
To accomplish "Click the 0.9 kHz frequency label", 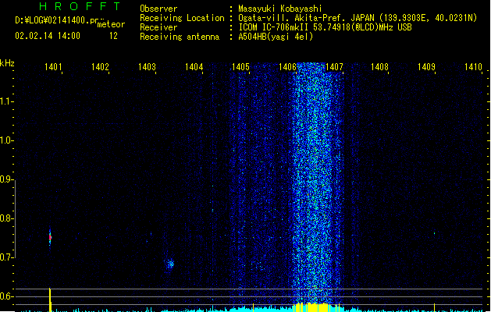I will click(x=6, y=179).
